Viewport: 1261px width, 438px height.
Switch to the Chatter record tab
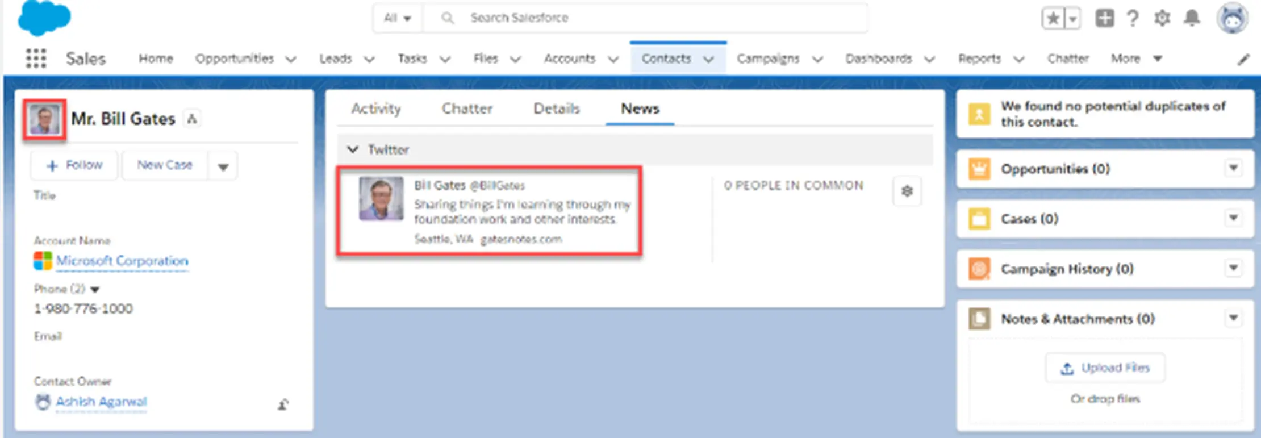[467, 109]
